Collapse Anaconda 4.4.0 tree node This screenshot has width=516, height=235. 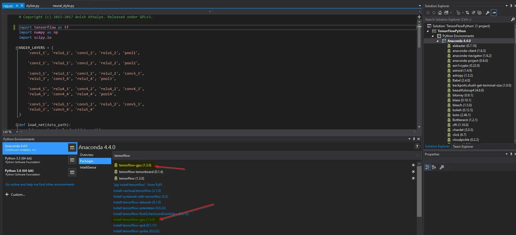[x=437, y=41]
